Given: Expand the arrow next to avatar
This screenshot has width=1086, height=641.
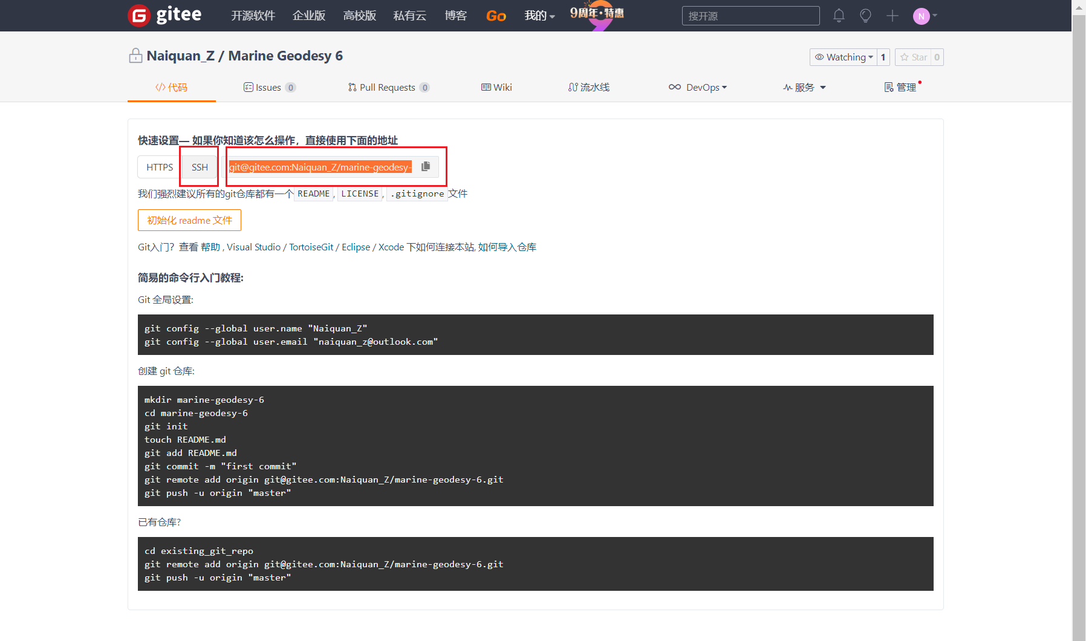Looking at the screenshot, I should pyautogui.click(x=935, y=16).
